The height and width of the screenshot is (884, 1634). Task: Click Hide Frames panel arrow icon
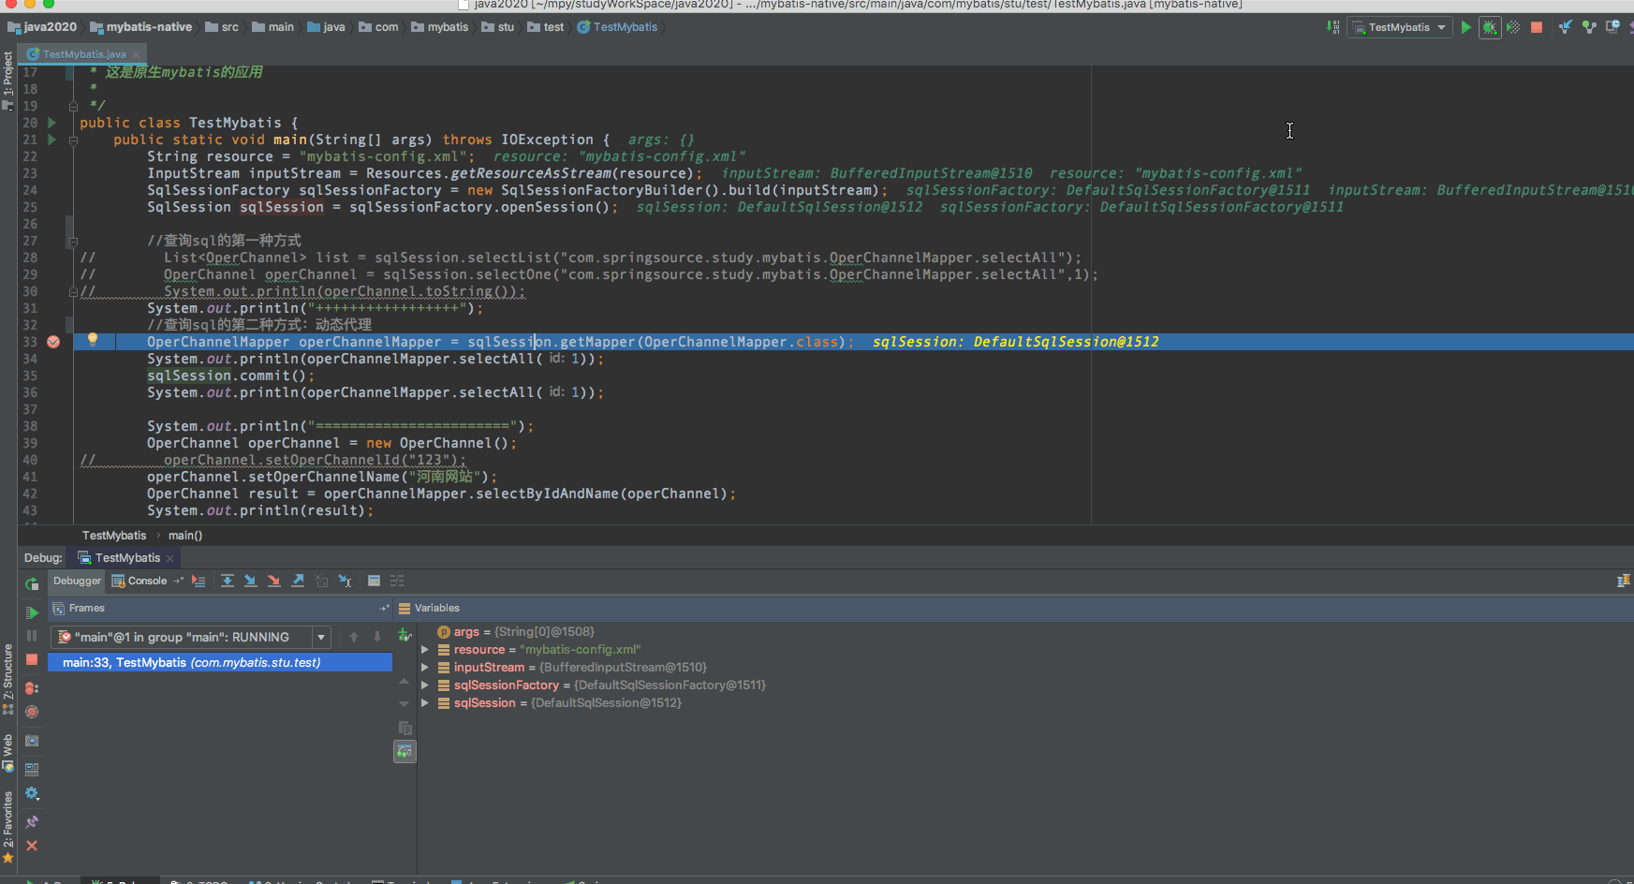384,608
